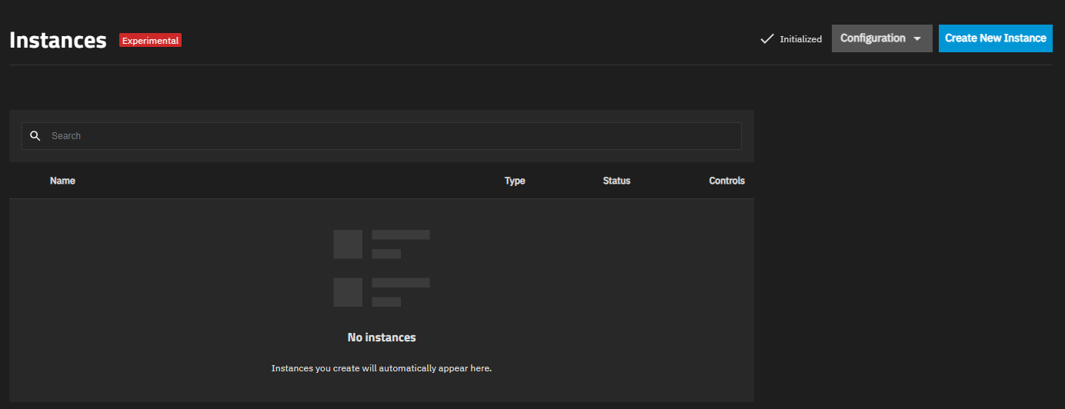Click the "No instances" message title
1065x409 pixels.
(382, 338)
